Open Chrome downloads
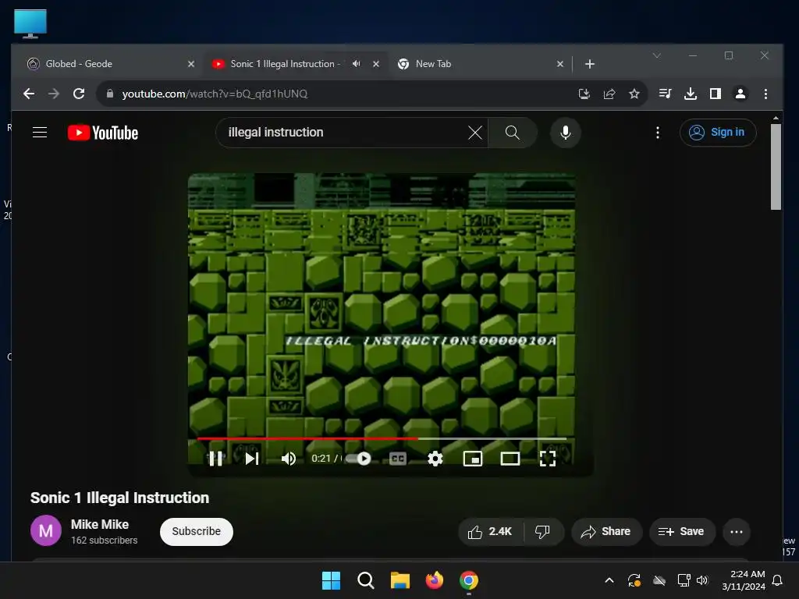Image resolution: width=799 pixels, height=599 pixels. point(691,94)
